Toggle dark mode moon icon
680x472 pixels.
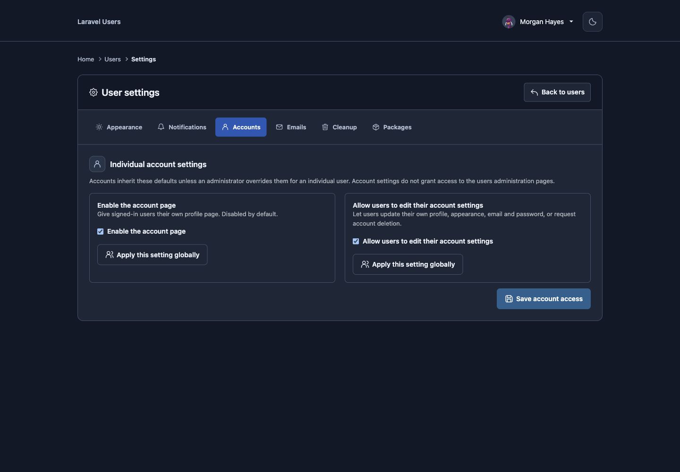pyautogui.click(x=593, y=22)
